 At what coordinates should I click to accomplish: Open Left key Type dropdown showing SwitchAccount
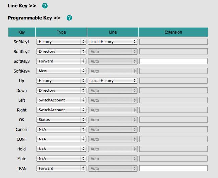tap(61, 100)
